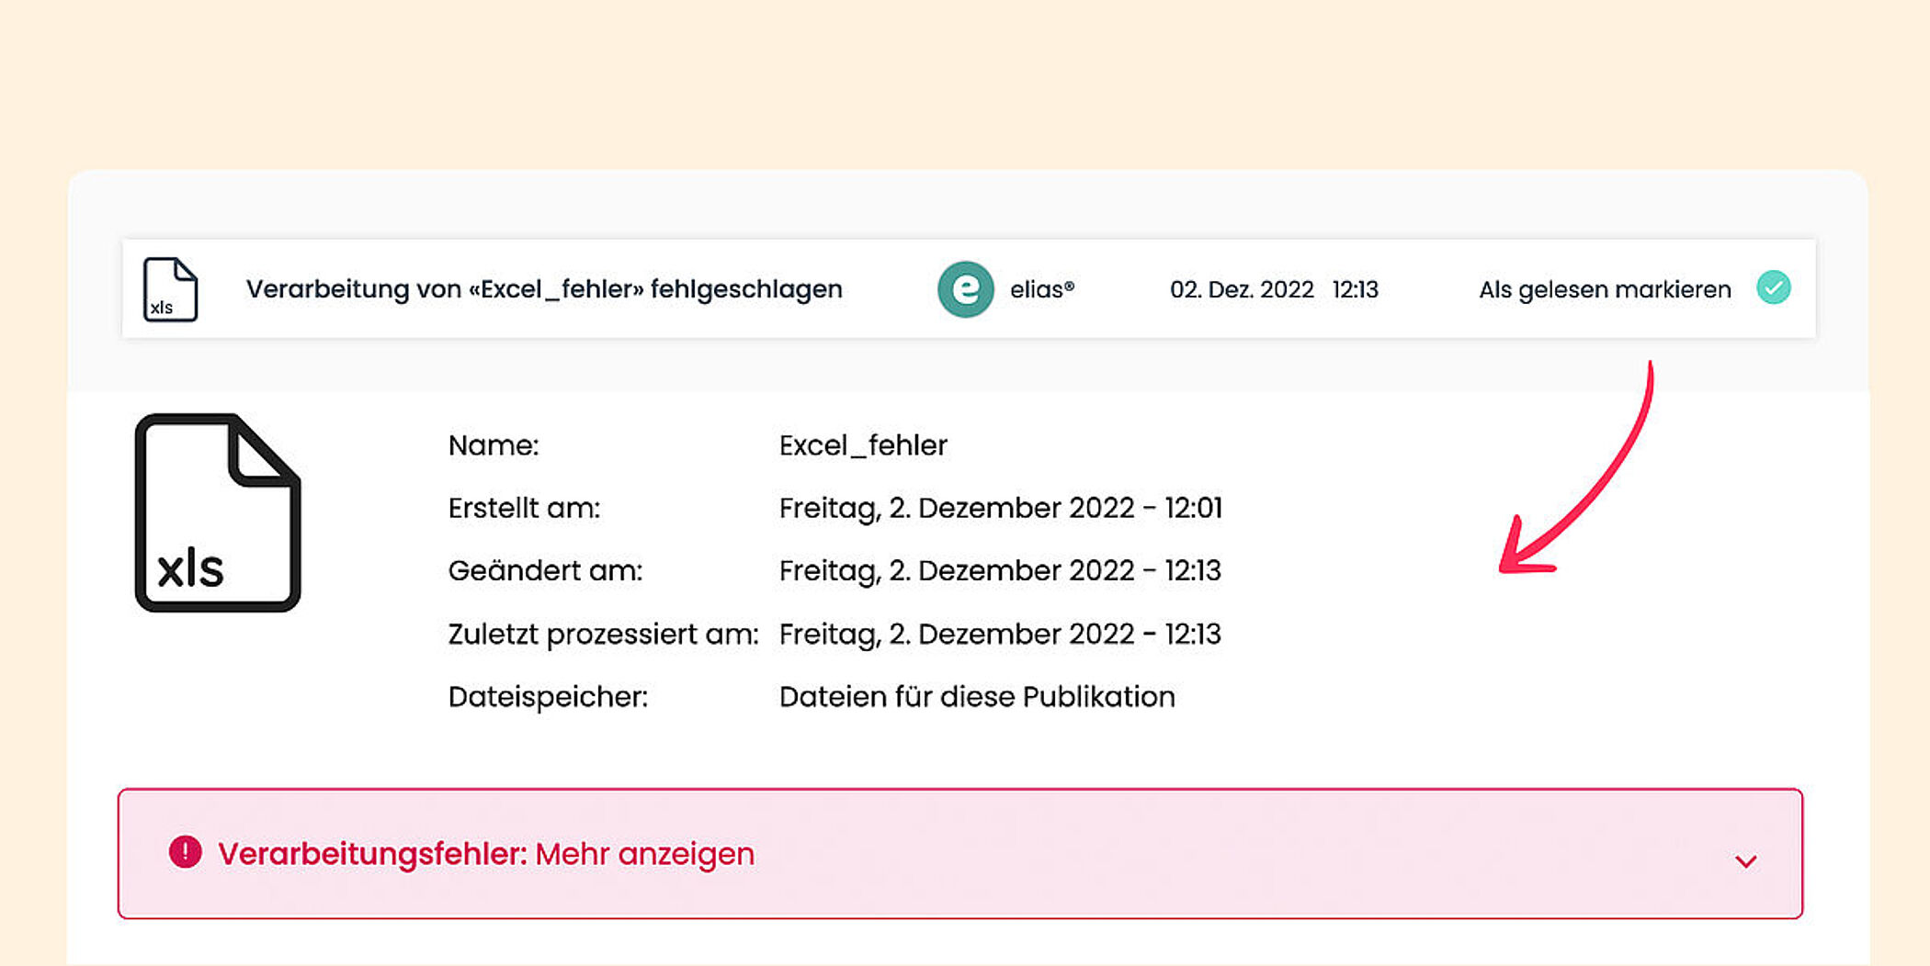This screenshot has width=1930, height=966.
Task: Click the "Dateispeicher:" field label
Action: 548,697
